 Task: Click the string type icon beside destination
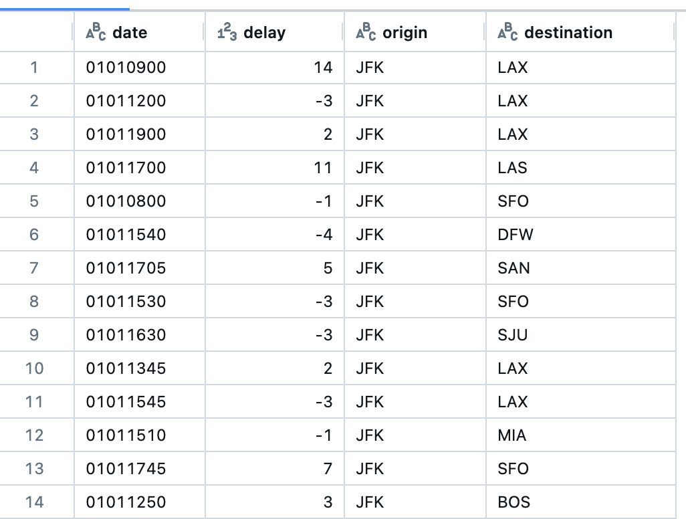click(x=508, y=31)
